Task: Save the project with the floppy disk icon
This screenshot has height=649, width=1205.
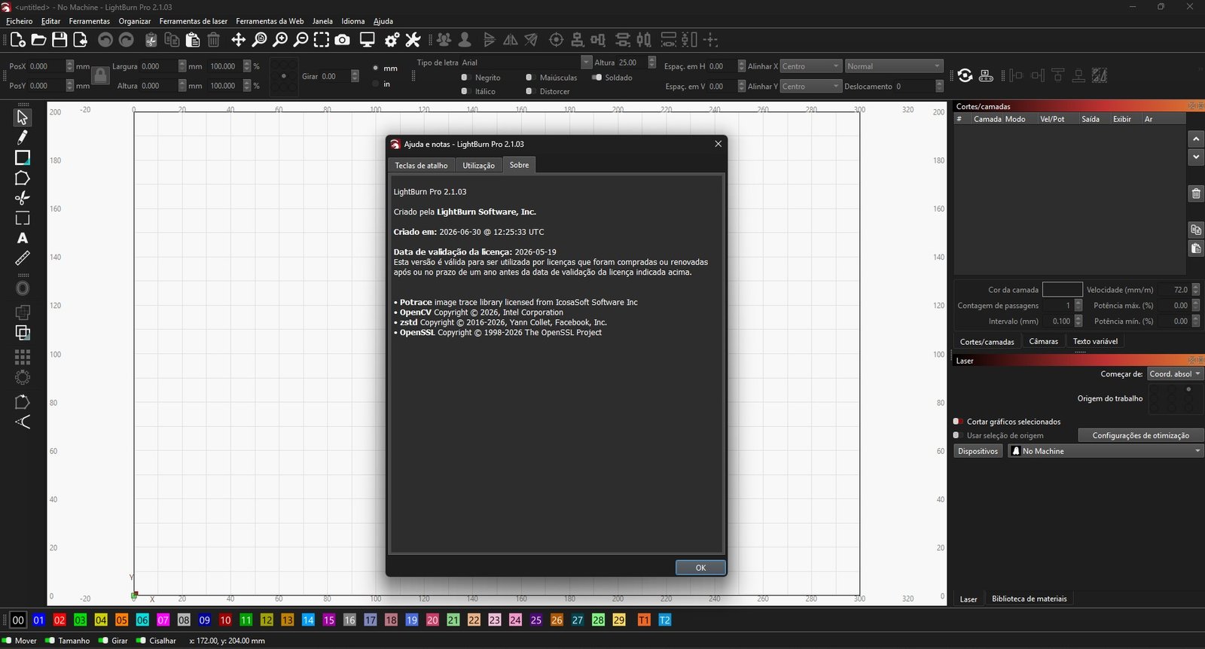Action: pos(59,40)
